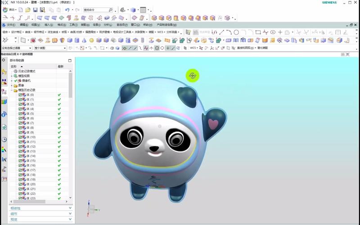The image size is (360, 225).
Task: Click the Start application icon
Action: tap(5, 9)
